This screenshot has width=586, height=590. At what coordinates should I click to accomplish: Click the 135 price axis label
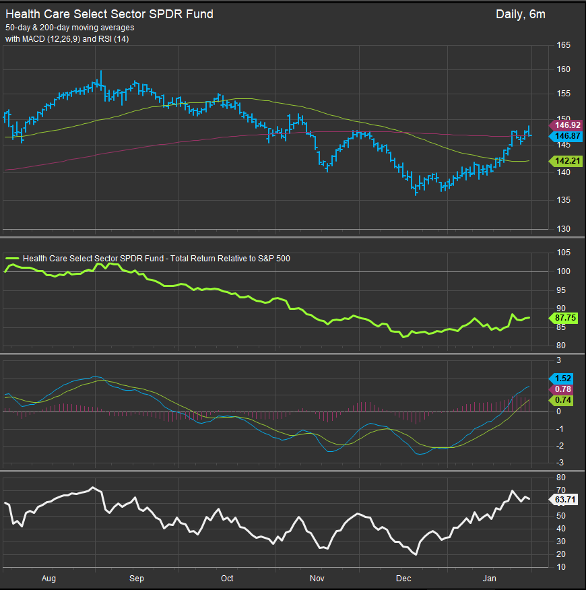[x=563, y=200]
